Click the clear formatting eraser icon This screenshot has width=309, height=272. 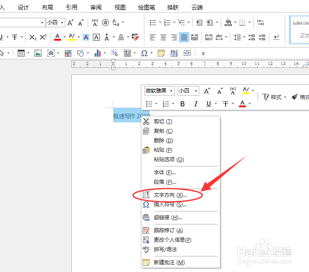click(x=135, y=37)
